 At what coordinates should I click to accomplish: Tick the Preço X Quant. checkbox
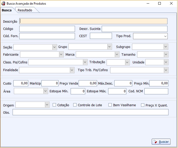[143, 105]
